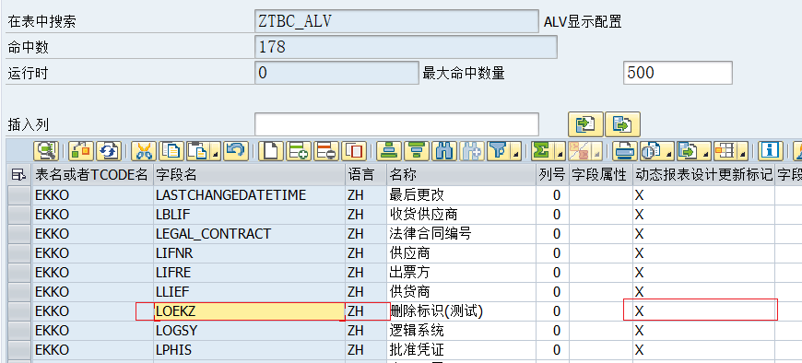Click the 运行时 field showing 0
This screenshot has width=802, height=363.
point(336,73)
